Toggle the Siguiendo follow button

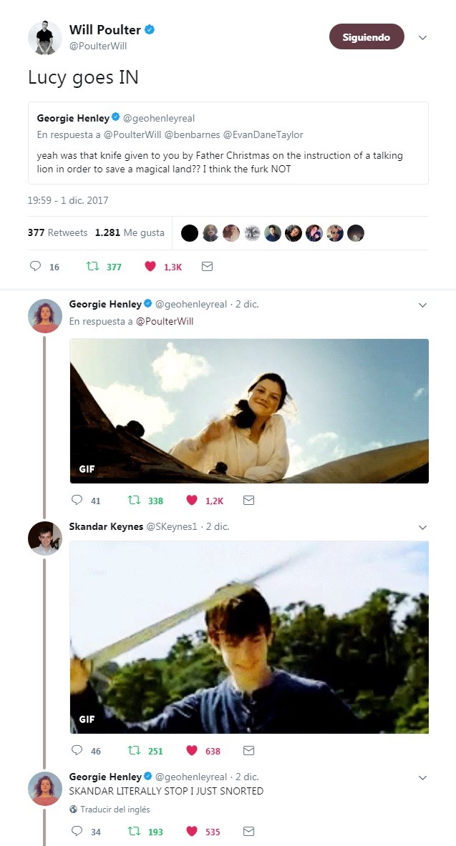(x=367, y=37)
